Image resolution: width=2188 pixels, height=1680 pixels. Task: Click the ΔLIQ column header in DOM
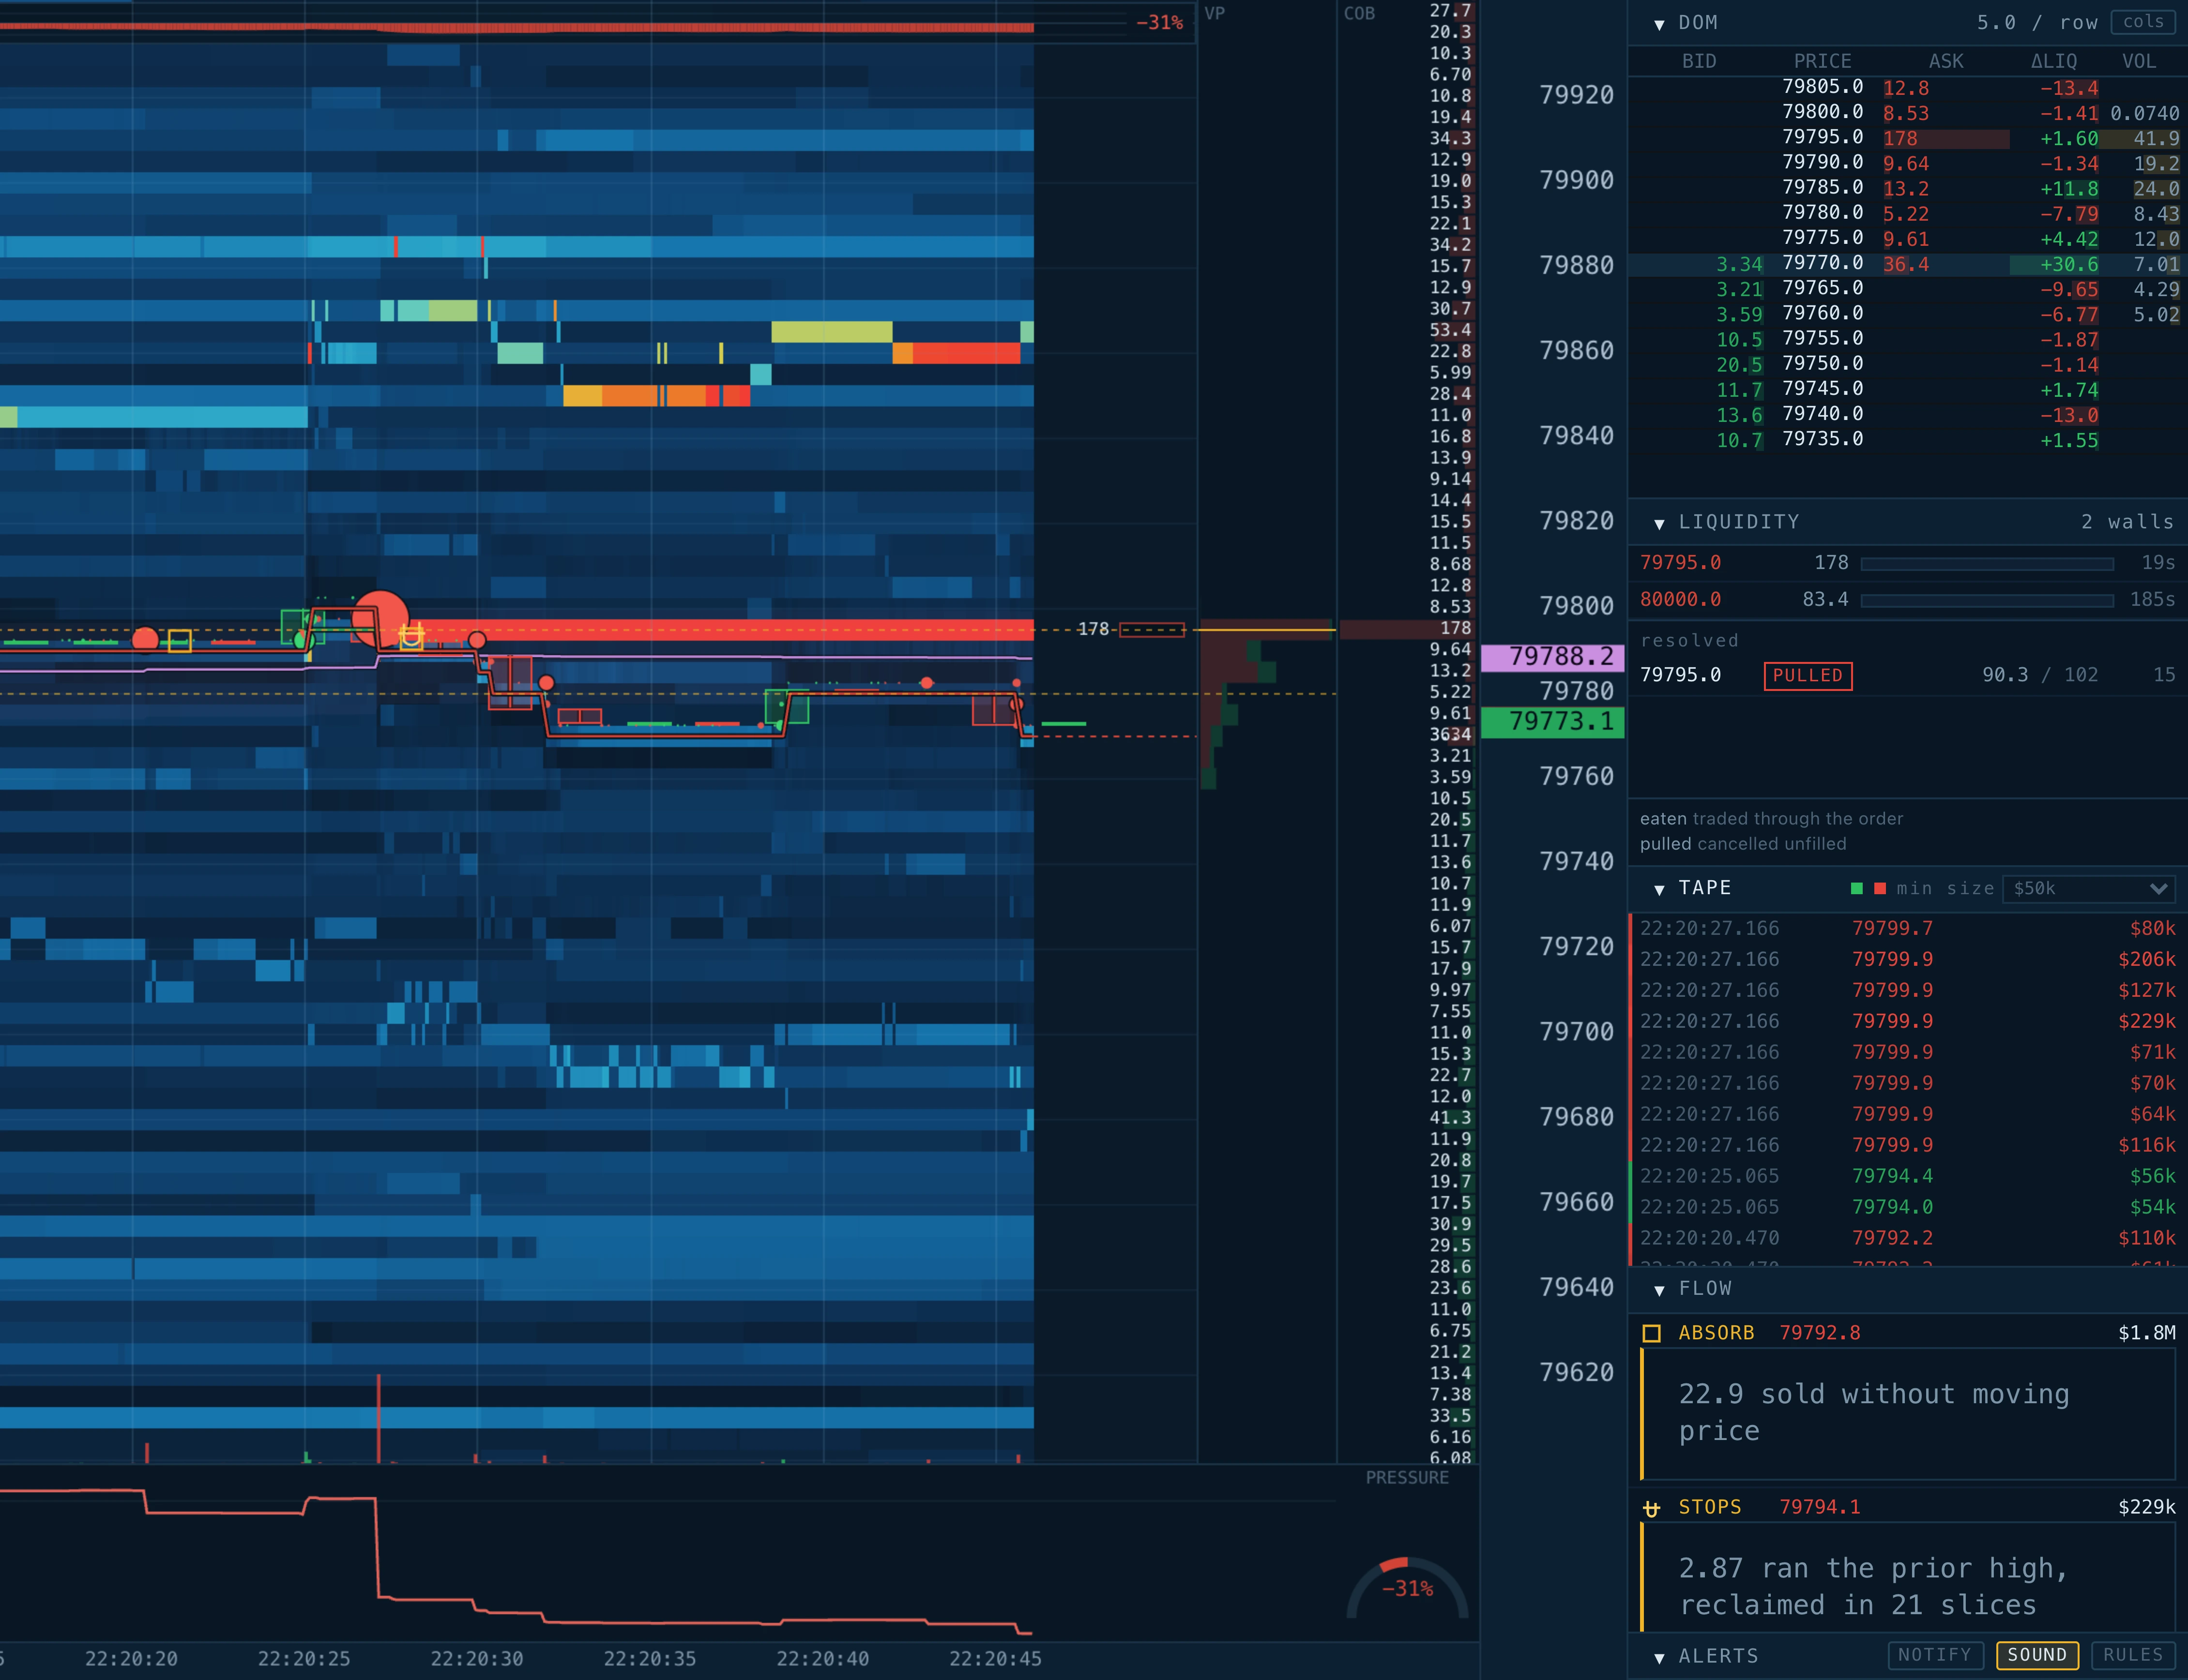(x=2054, y=61)
